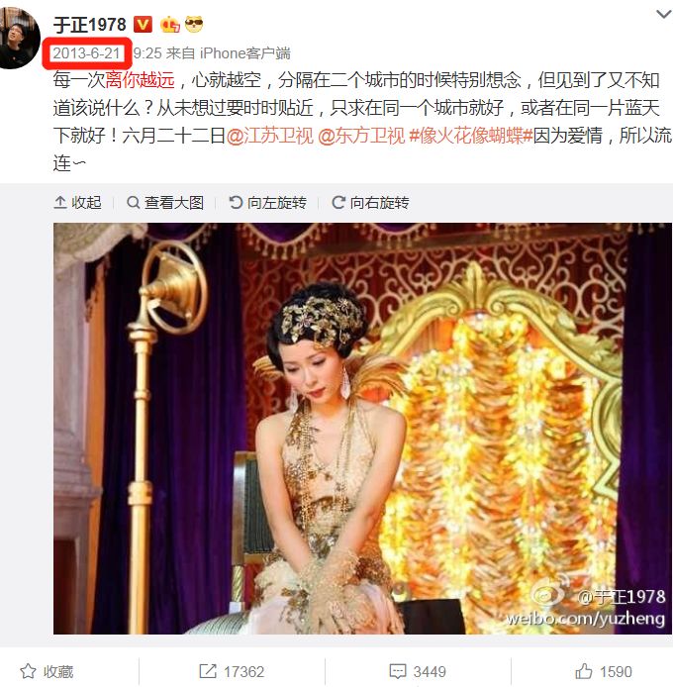The height and width of the screenshot is (687, 673).
Task: Open 于正1978 profile avatar
Action: click(x=19, y=39)
